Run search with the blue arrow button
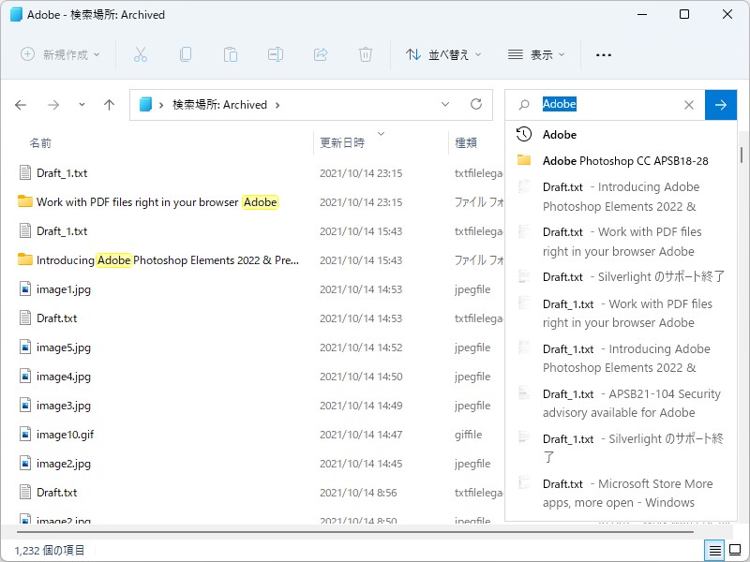 tap(720, 105)
